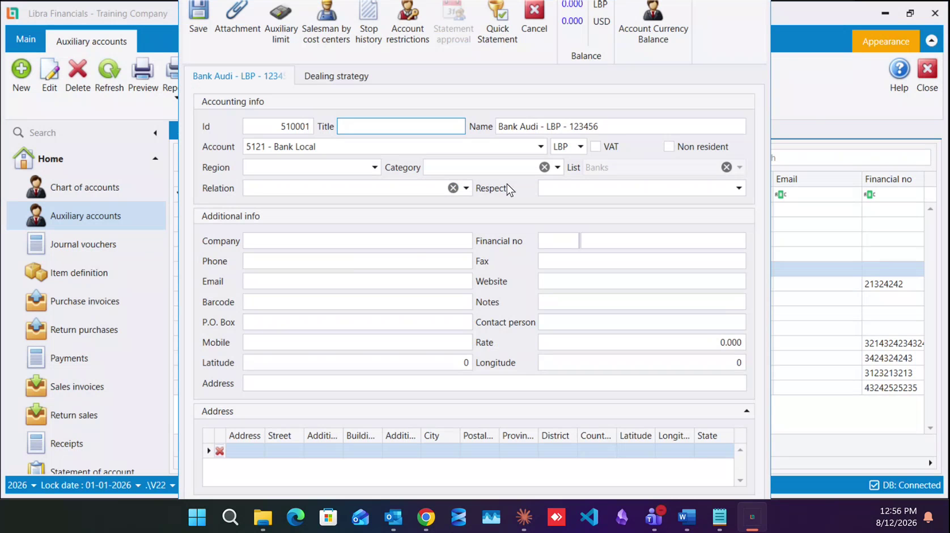Screen dimensions: 950x533
Task: Switch to Dealing strategy tab
Action: pos(336,76)
